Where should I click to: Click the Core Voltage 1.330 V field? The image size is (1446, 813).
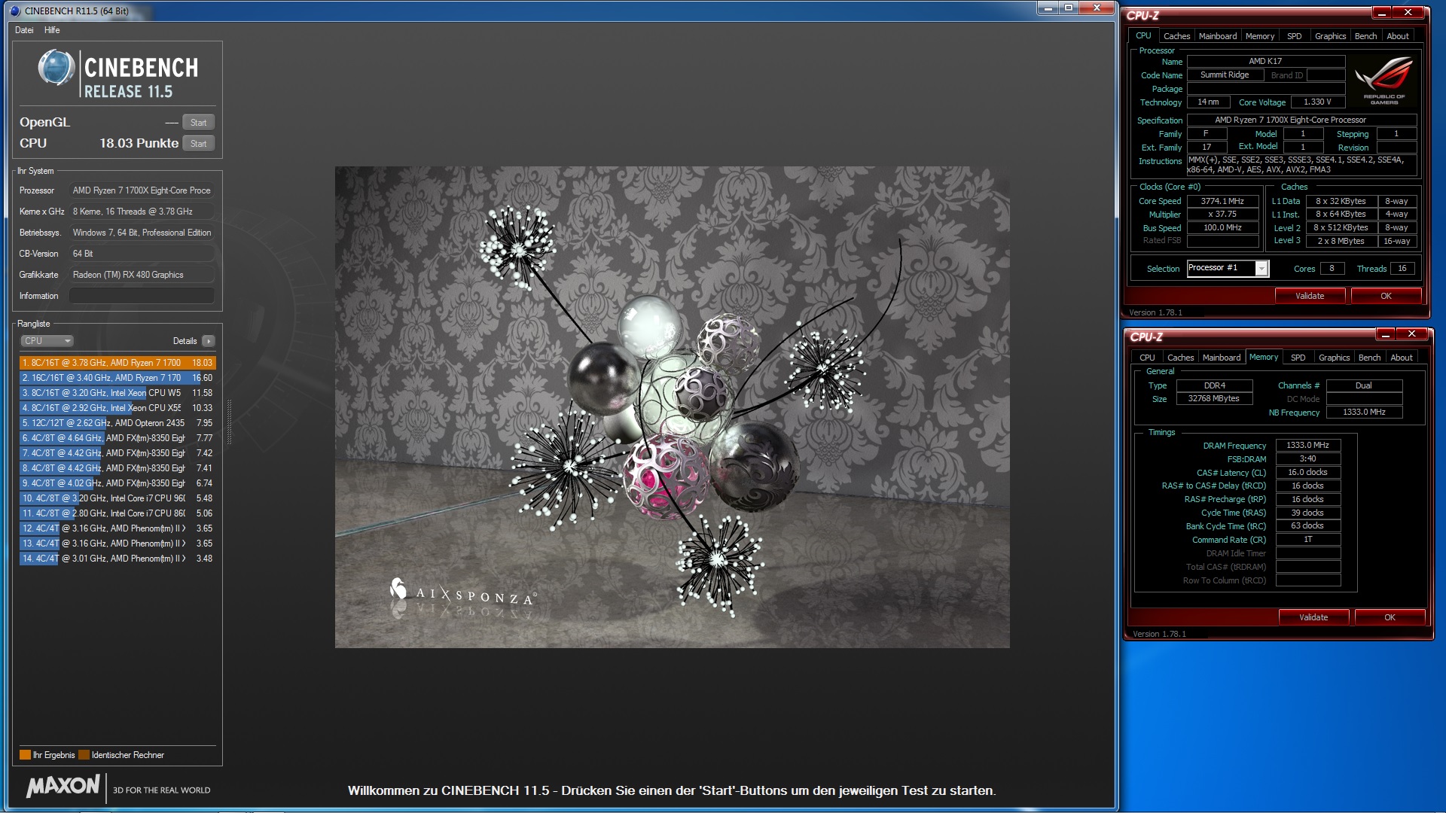1317,102
